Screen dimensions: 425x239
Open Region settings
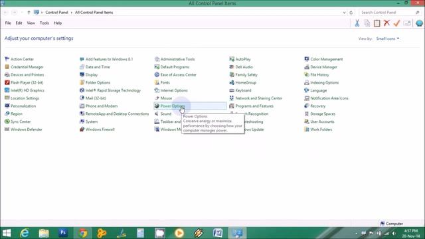[13, 114]
